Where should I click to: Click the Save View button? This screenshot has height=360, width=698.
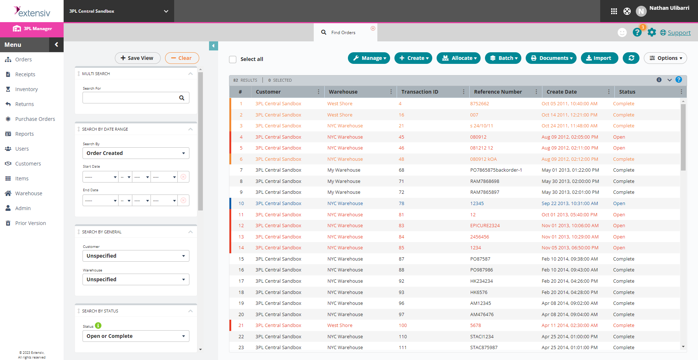click(x=137, y=58)
